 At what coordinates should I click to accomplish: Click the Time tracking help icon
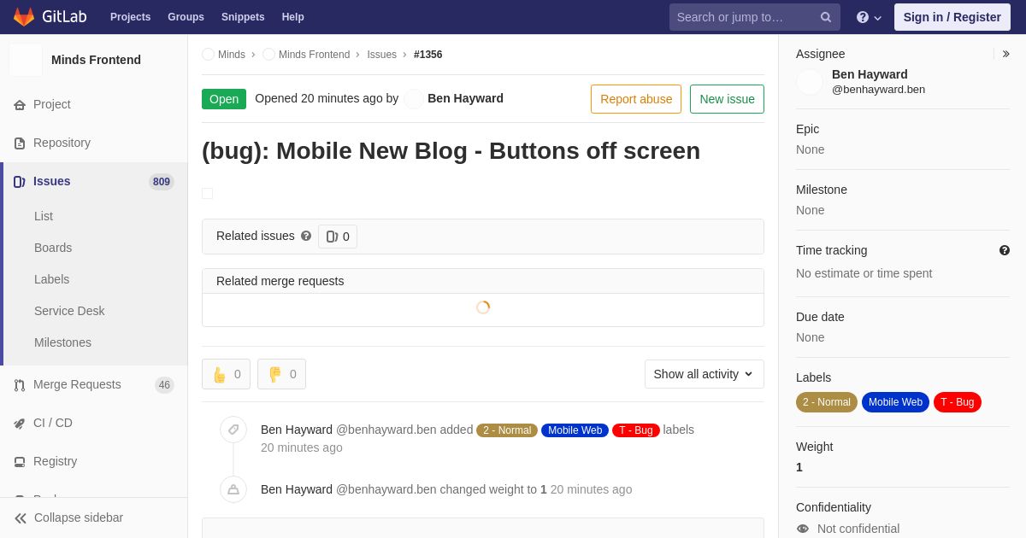coord(1005,250)
